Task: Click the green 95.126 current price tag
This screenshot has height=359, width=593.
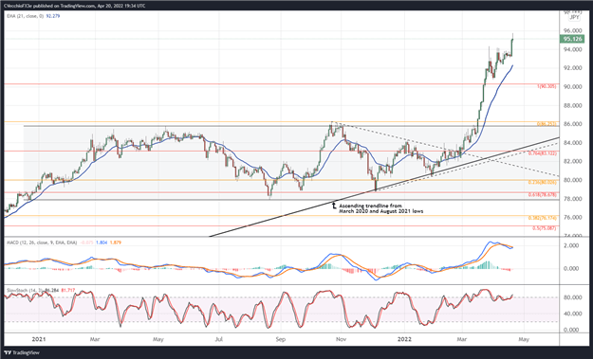Action: coord(572,39)
